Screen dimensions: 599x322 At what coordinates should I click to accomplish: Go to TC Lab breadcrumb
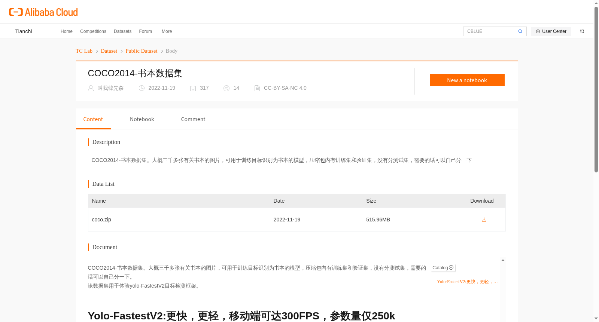coord(84,51)
